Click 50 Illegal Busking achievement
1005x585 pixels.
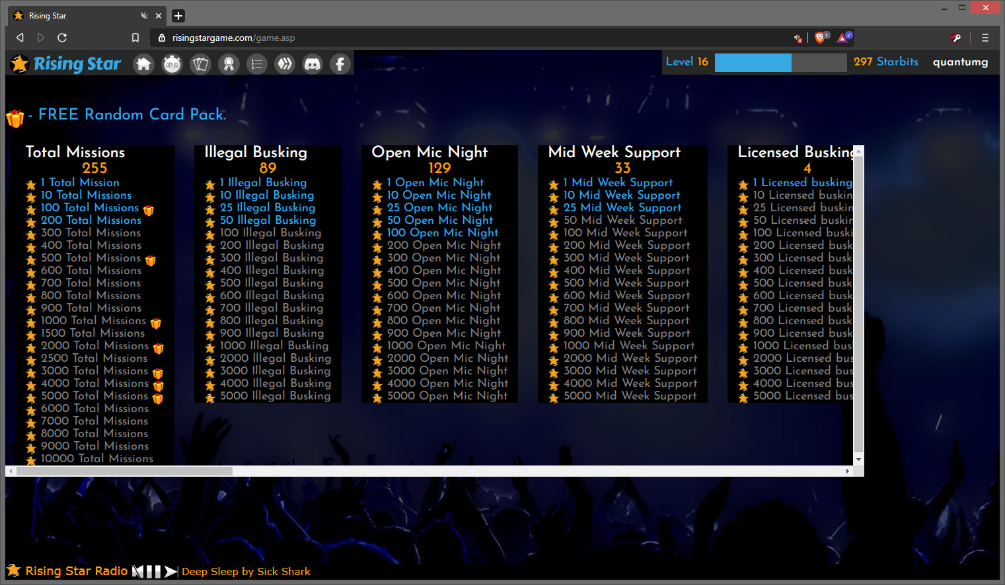268,220
